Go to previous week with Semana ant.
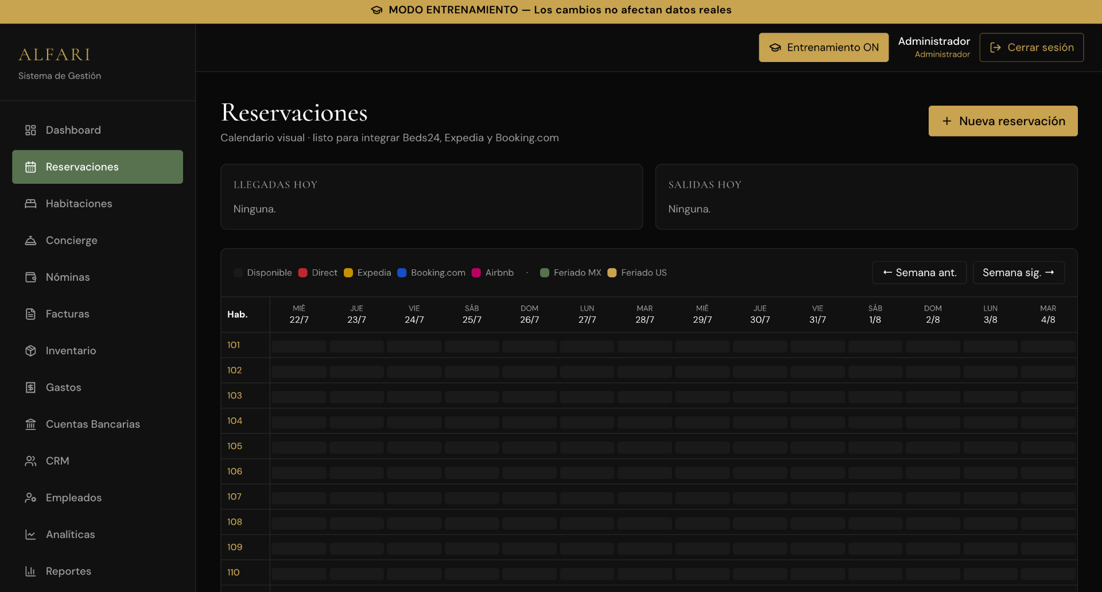 pos(919,273)
